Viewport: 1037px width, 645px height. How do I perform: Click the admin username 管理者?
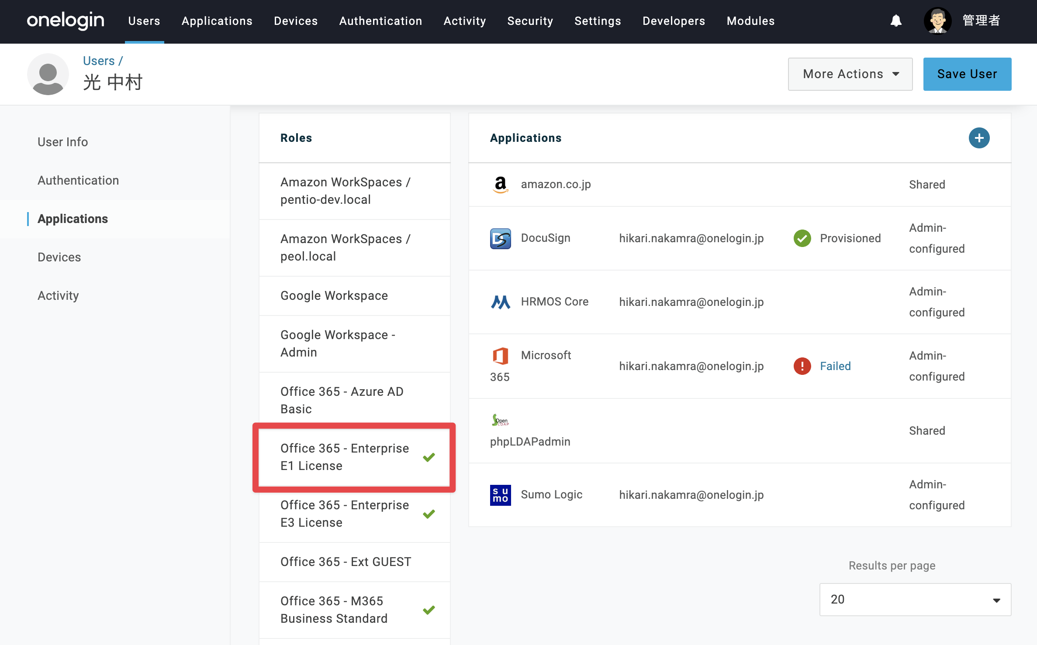(x=981, y=21)
